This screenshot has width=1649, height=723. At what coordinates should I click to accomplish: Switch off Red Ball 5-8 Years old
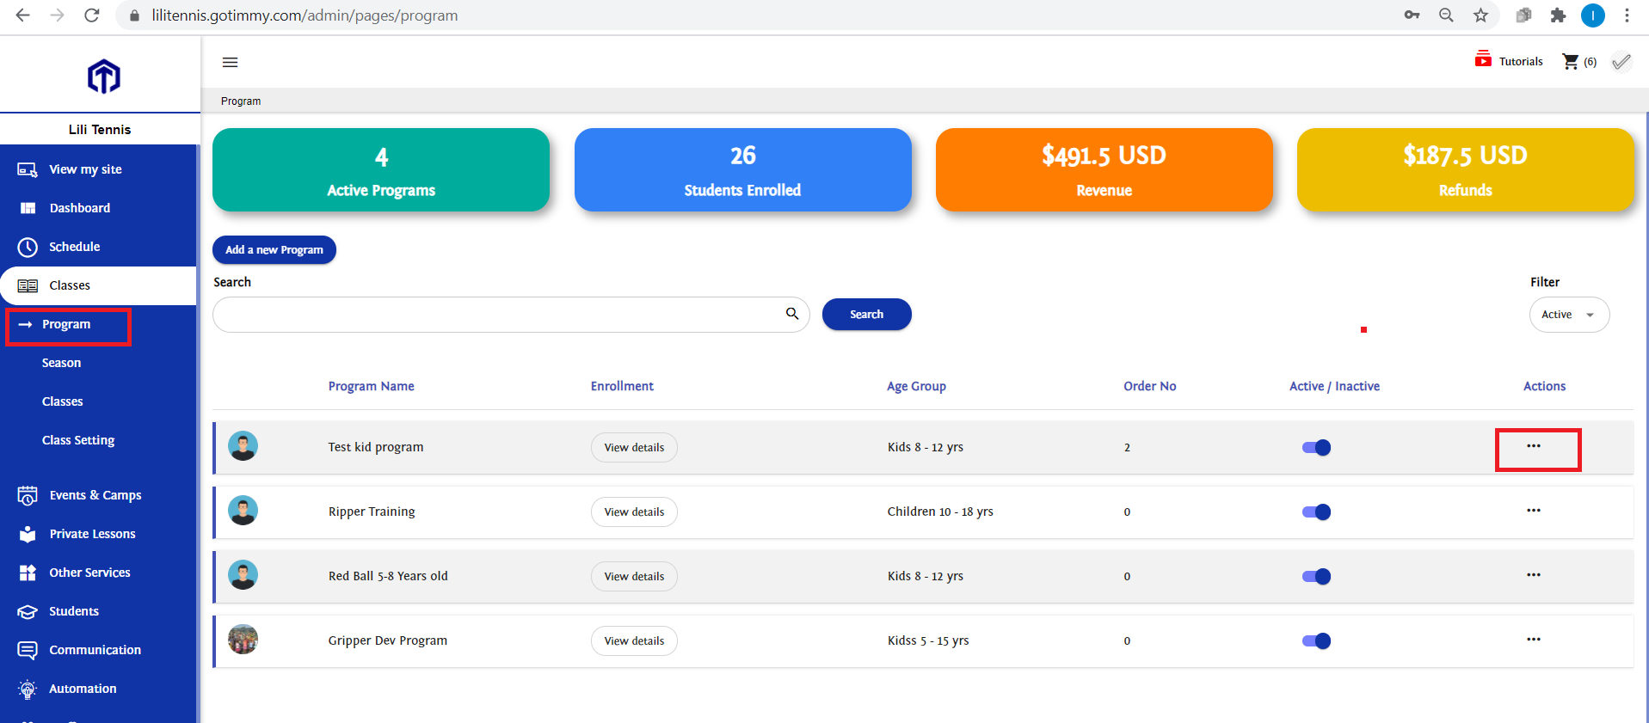click(x=1316, y=576)
